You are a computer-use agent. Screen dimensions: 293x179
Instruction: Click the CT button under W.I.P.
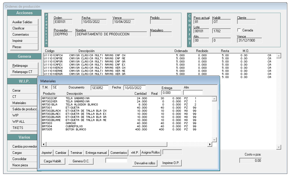tap(24, 97)
